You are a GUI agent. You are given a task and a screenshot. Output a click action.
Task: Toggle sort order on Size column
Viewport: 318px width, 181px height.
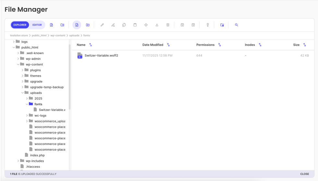304,45
